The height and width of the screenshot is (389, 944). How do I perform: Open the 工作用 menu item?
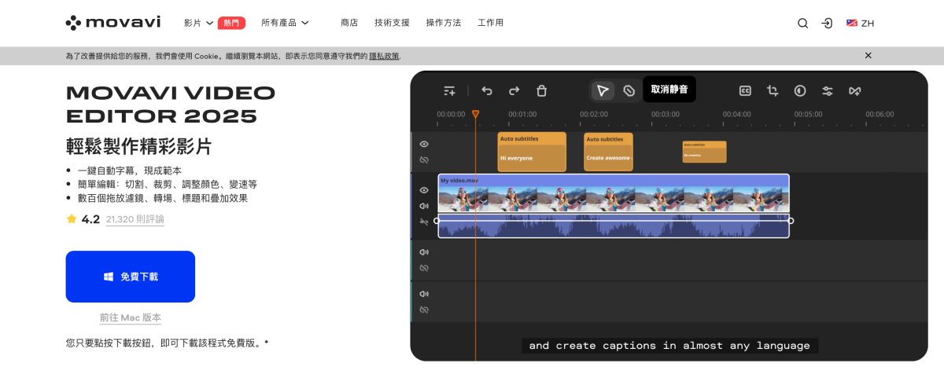point(490,23)
